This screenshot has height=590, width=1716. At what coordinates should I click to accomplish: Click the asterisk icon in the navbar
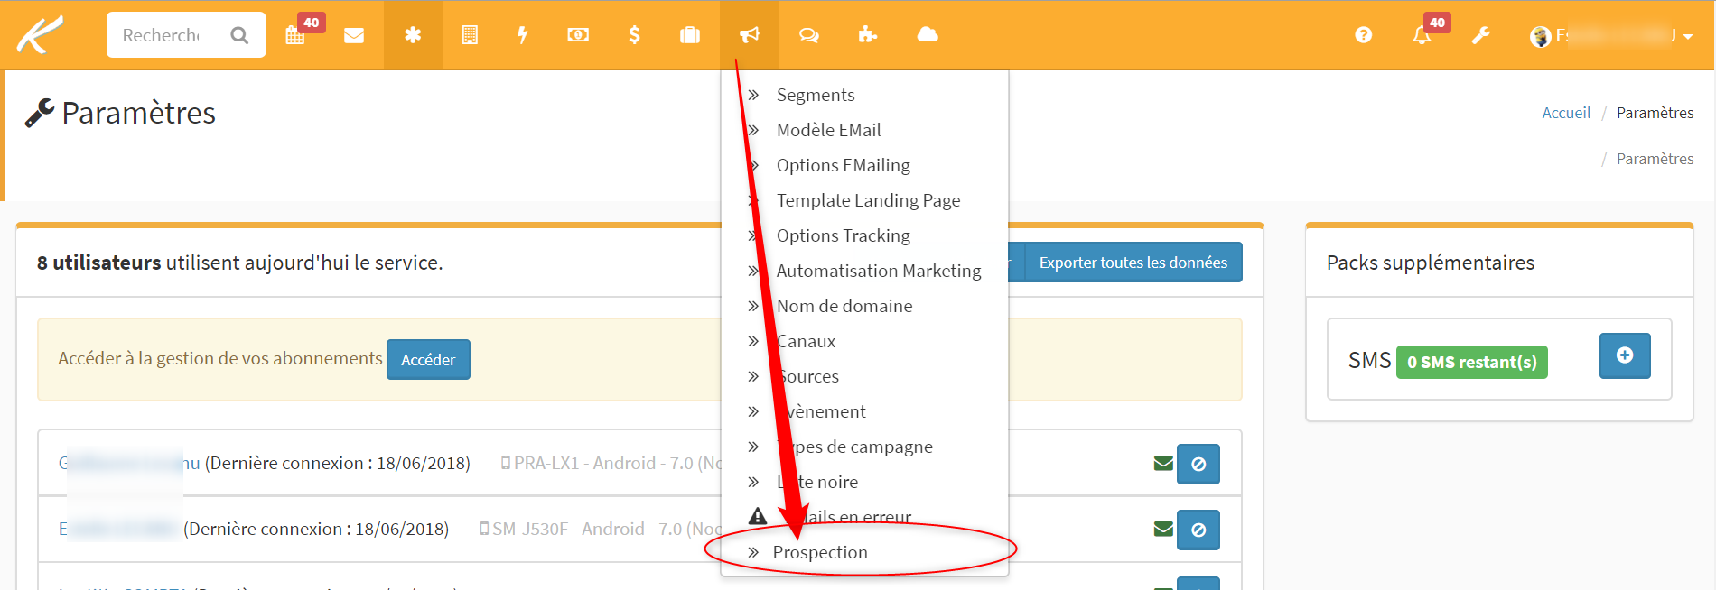413,35
